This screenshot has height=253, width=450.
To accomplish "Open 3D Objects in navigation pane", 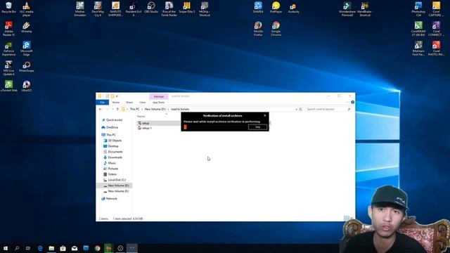I will coord(112,141).
